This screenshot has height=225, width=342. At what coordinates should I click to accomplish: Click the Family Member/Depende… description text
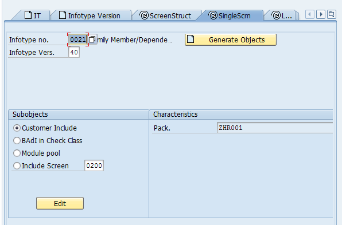134,40
